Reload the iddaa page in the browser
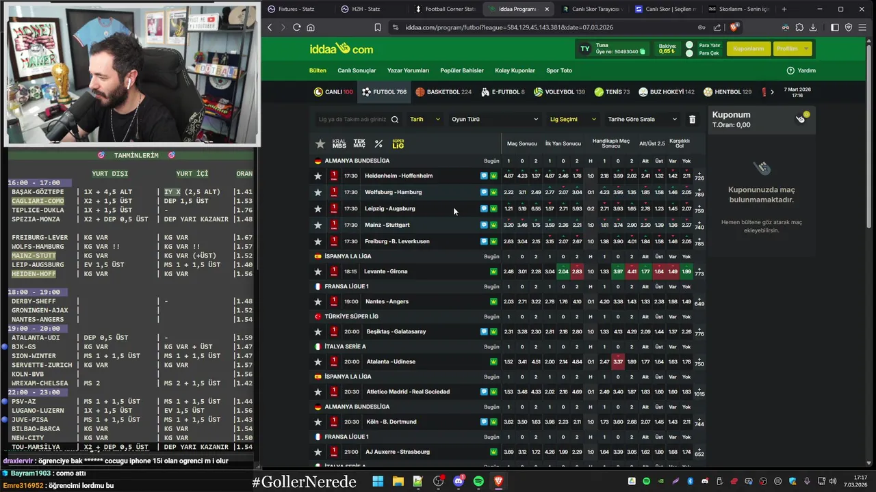Image resolution: width=876 pixels, height=492 pixels. click(x=296, y=27)
